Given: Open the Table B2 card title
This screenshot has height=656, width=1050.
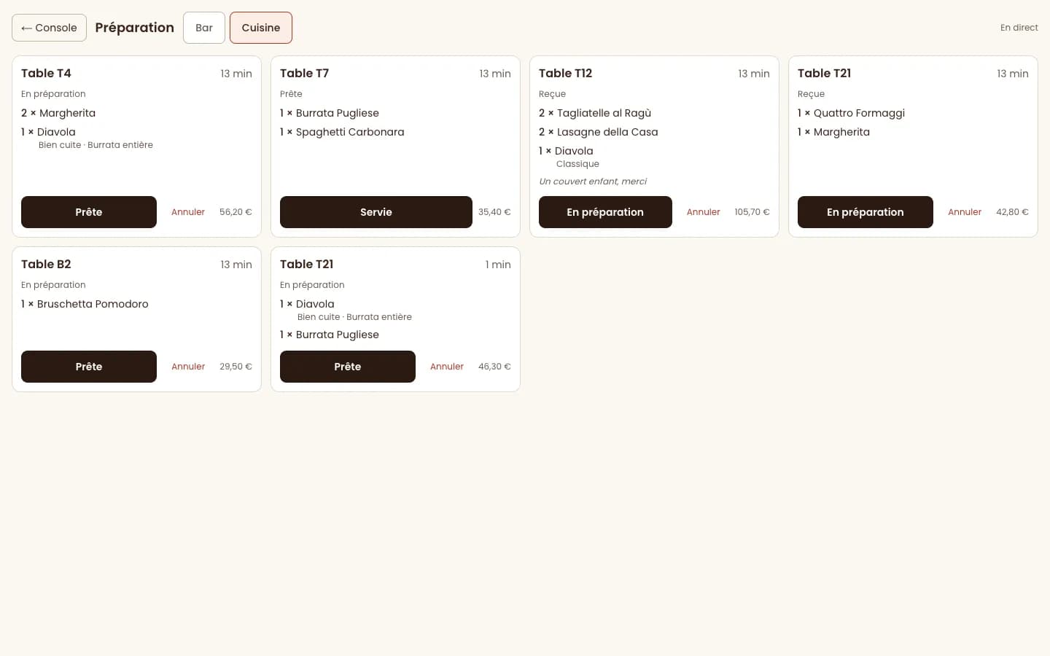Looking at the screenshot, I should pyautogui.click(x=46, y=265).
